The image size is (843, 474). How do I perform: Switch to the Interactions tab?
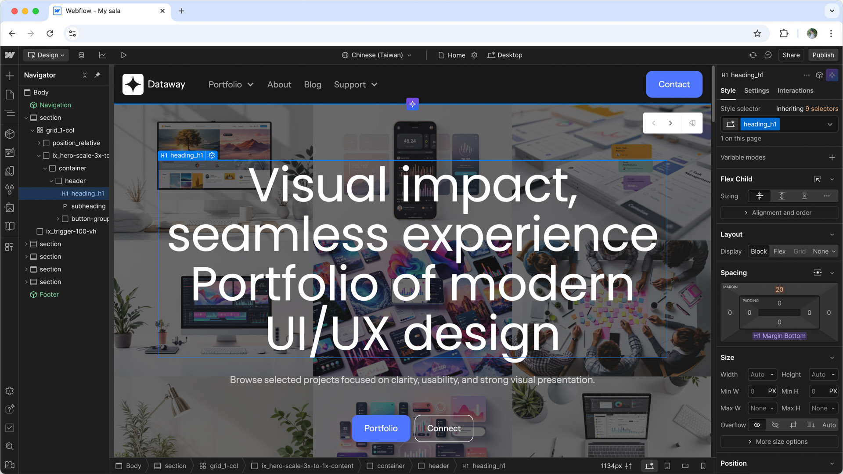click(795, 91)
